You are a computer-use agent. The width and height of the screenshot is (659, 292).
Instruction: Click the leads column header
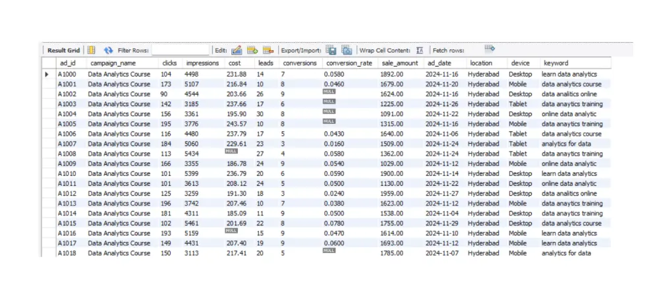266,63
